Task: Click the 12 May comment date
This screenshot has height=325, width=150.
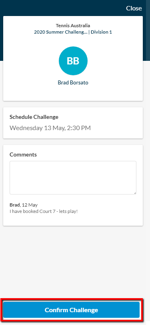Action: tap(30, 205)
